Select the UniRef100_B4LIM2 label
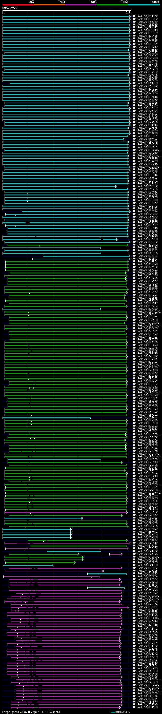Viewport: 162px width, 714px height. [145, 652]
